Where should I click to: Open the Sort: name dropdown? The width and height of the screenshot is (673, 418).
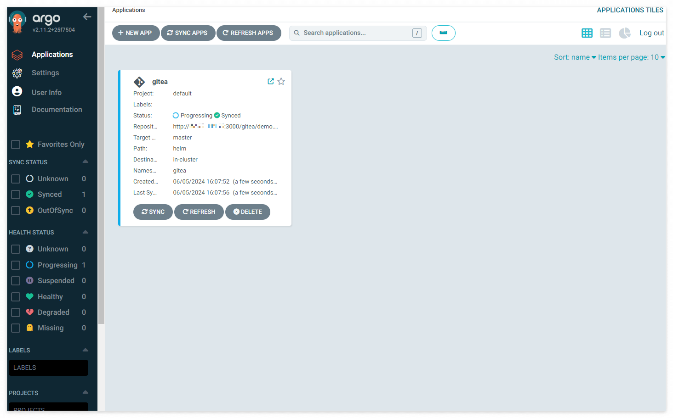point(575,57)
